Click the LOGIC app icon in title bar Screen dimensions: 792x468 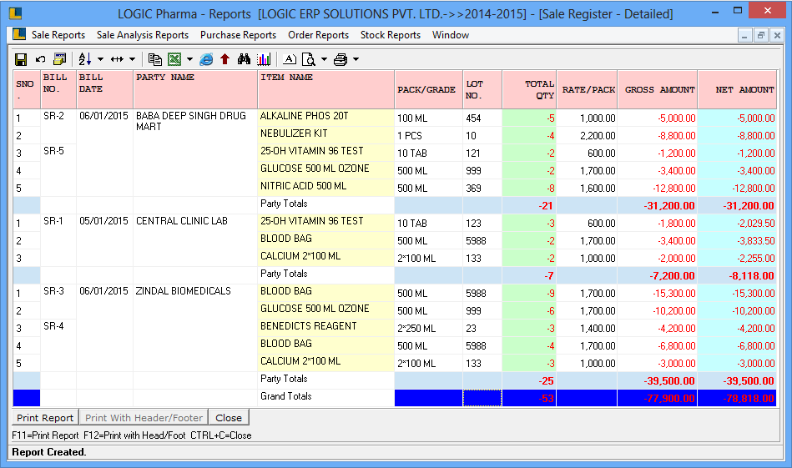point(16,13)
